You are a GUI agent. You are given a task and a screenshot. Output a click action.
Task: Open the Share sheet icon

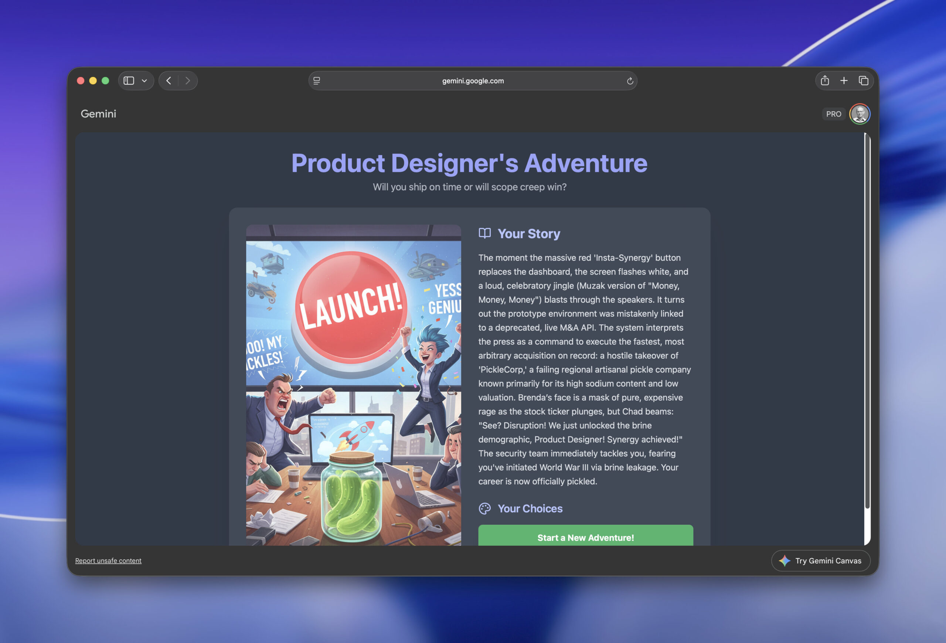(825, 81)
